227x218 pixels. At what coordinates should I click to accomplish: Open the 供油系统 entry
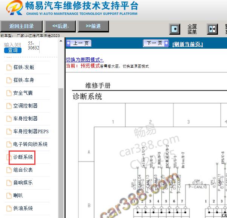point(23,208)
